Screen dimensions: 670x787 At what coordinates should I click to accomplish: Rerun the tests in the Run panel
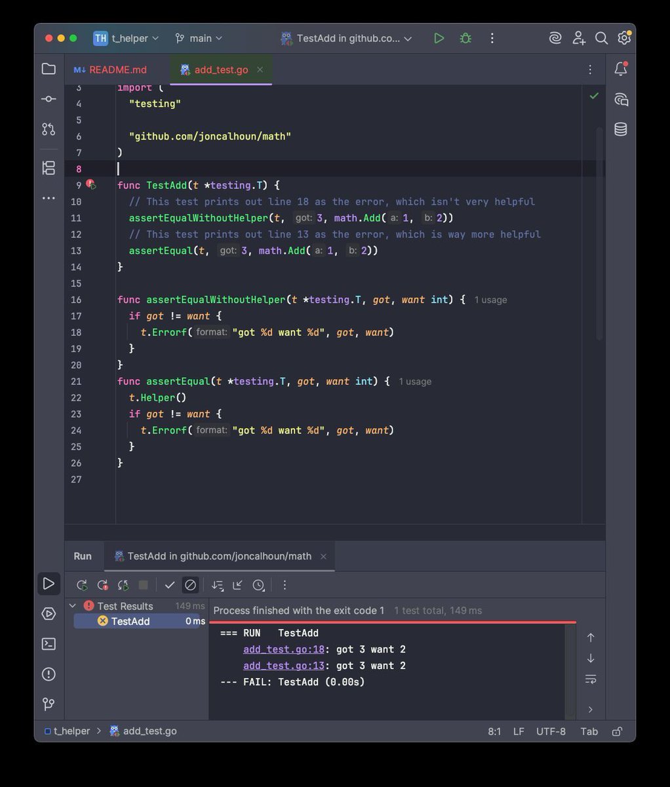[x=82, y=585]
